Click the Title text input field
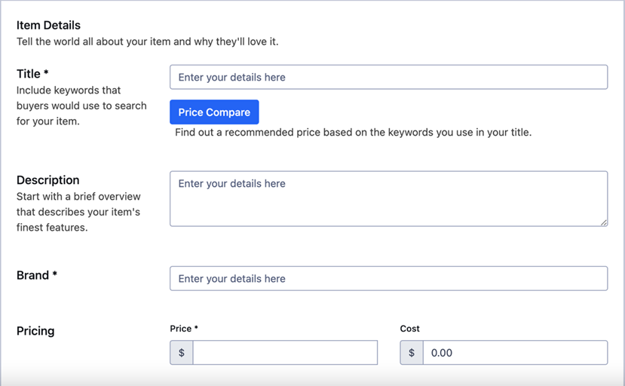The image size is (625, 386). [388, 77]
